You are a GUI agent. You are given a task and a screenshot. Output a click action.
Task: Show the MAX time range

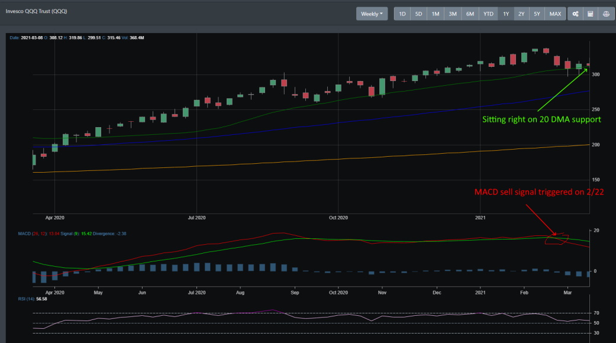[x=555, y=14]
